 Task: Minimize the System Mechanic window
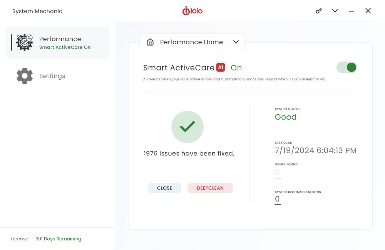pos(352,11)
